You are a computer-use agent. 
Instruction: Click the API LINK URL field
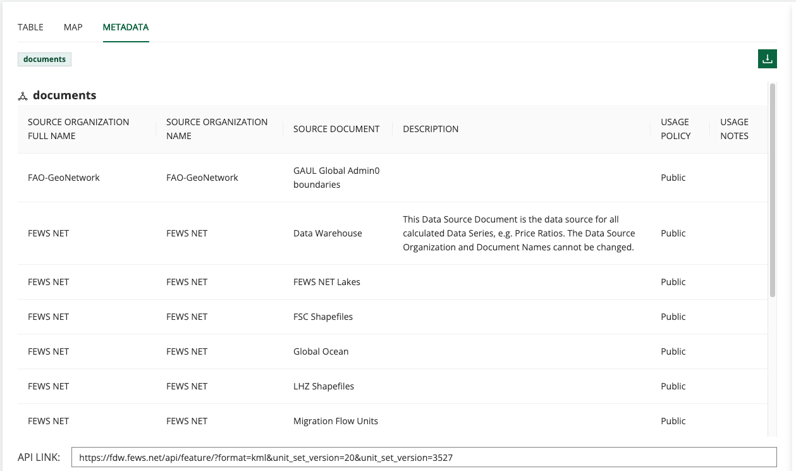(424, 457)
